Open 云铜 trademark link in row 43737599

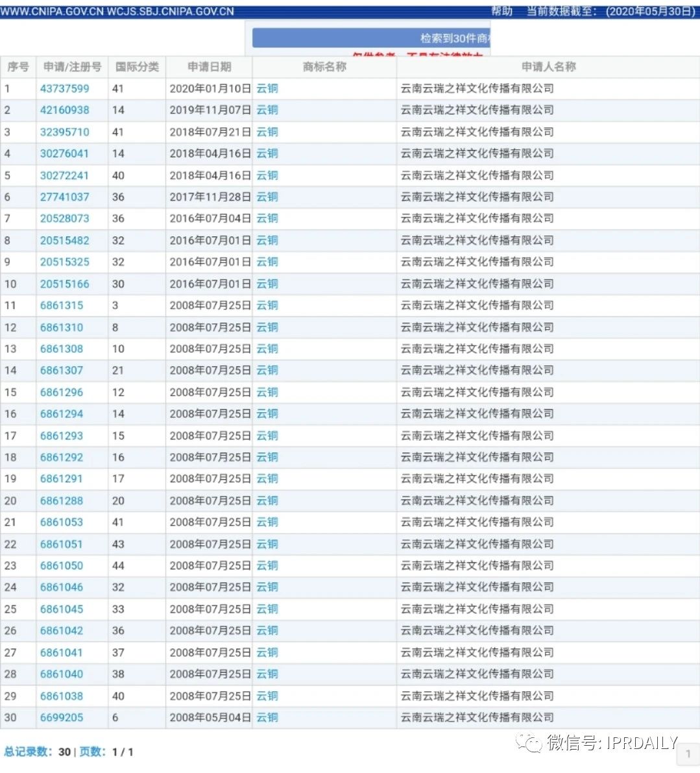267,89
